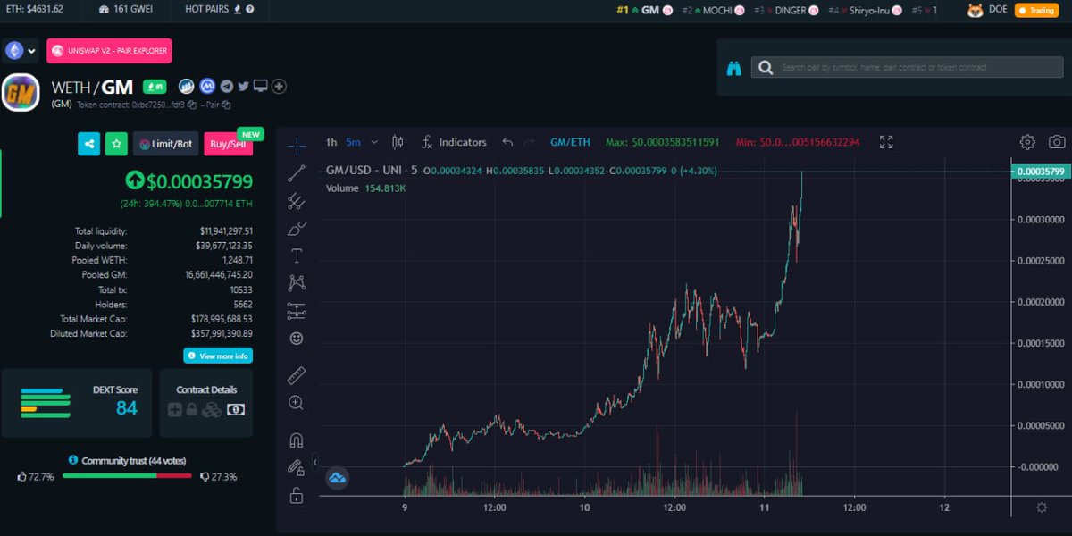
Task: Toggle lock all drawing tools
Action: tap(297, 495)
